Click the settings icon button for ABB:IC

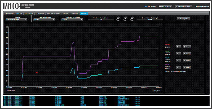pyautogui.click(x=178, y=60)
